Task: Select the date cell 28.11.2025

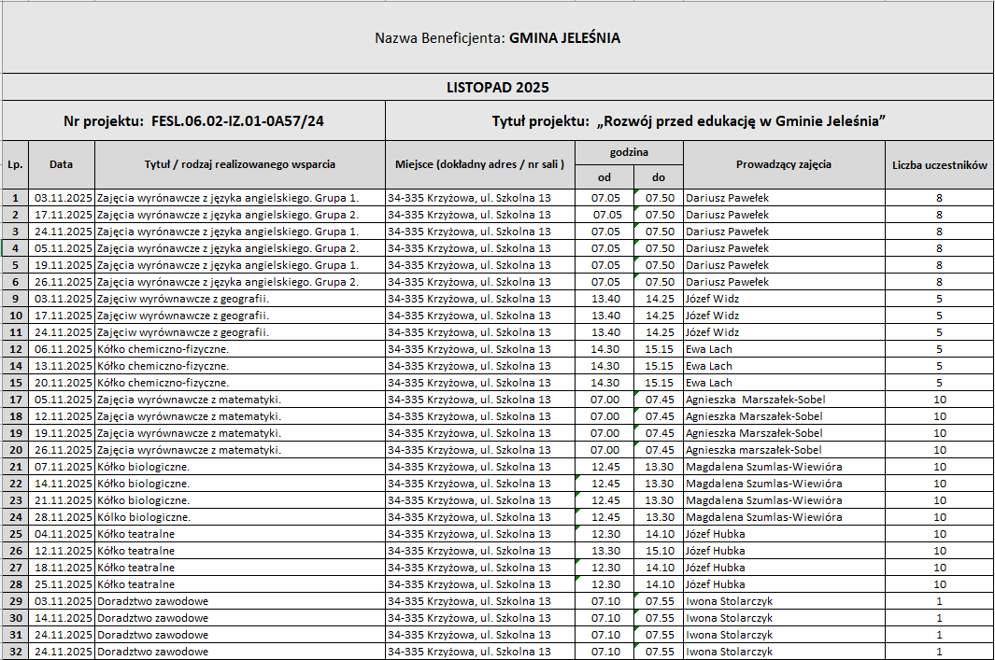Action: click(62, 517)
